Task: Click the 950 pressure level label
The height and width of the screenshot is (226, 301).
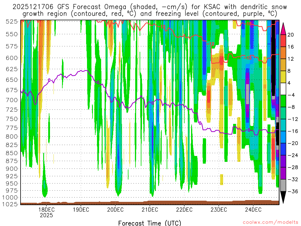Action: (x=12, y=183)
